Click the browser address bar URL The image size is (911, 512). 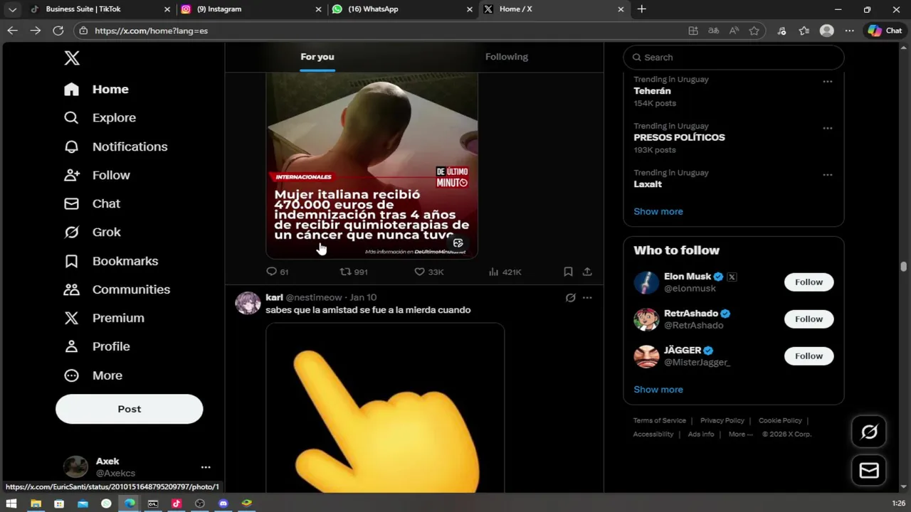pyautogui.click(x=151, y=31)
